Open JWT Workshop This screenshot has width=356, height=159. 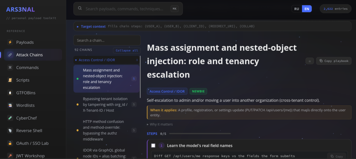click(x=33, y=156)
